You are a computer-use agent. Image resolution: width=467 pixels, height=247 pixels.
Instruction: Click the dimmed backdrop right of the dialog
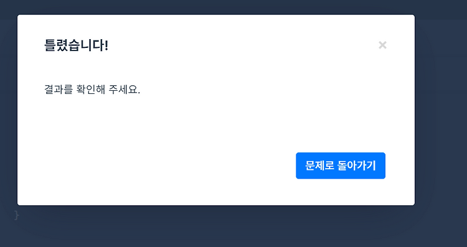pyautogui.click(x=441, y=110)
